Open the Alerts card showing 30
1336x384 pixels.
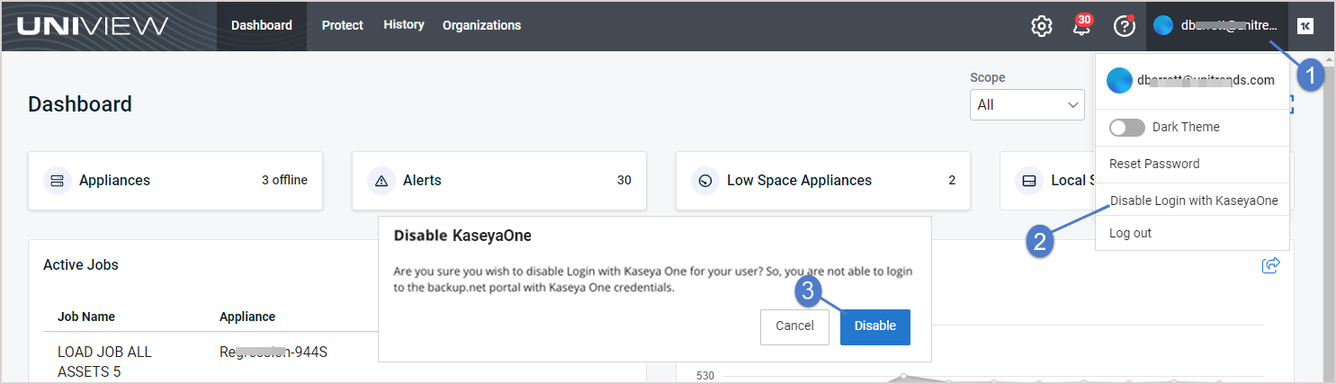point(499,181)
